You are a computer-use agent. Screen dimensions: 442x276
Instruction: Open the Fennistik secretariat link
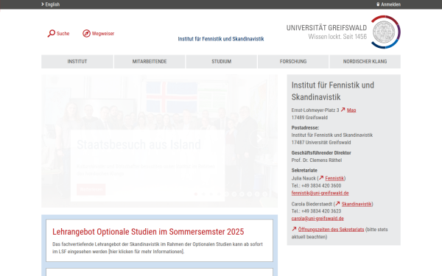tap(334, 178)
